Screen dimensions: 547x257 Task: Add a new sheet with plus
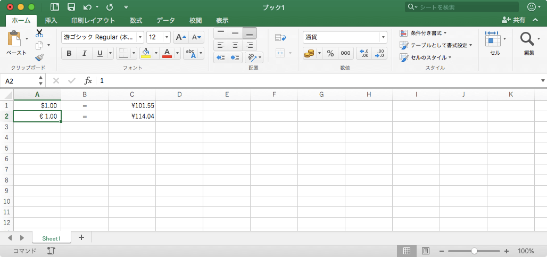point(81,237)
